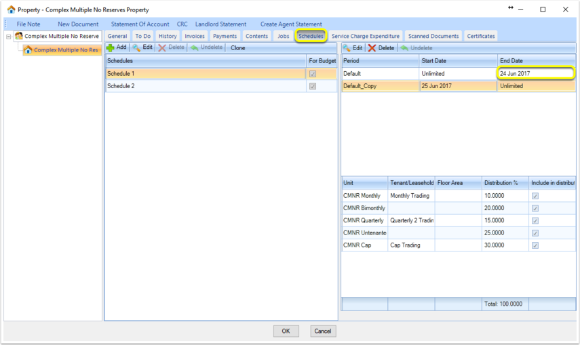
Task: Switch to the Service Charge Expenditure tab
Action: [x=366, y=36]
